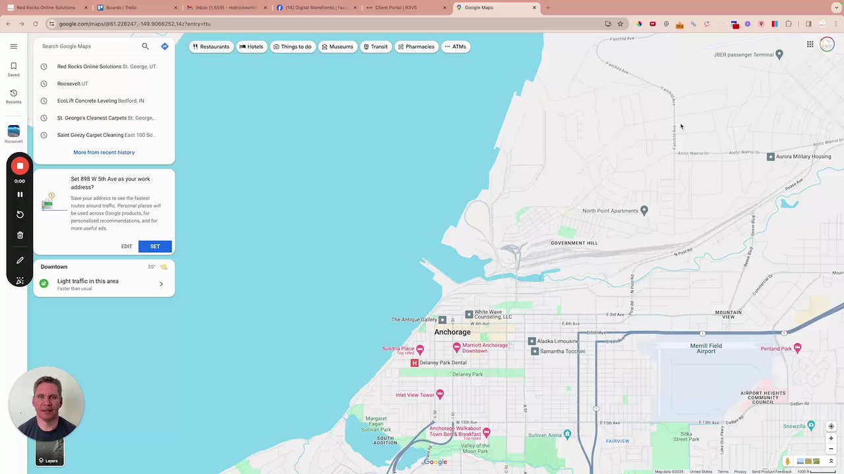Click SET to save work address
844x474 pixels.
click(x=155, y=246)
